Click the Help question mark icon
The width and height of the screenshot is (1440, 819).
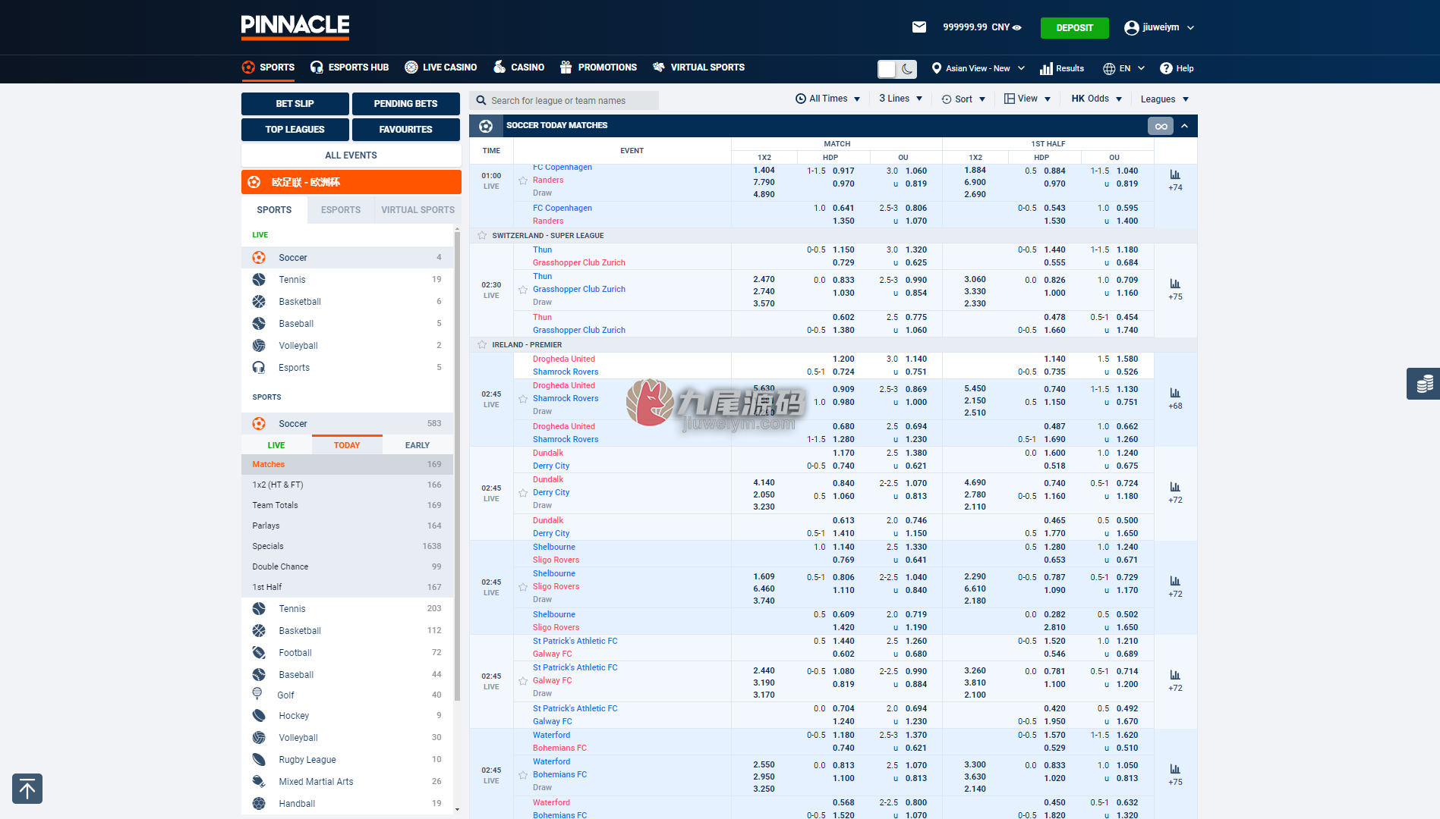click(1166, 68)
